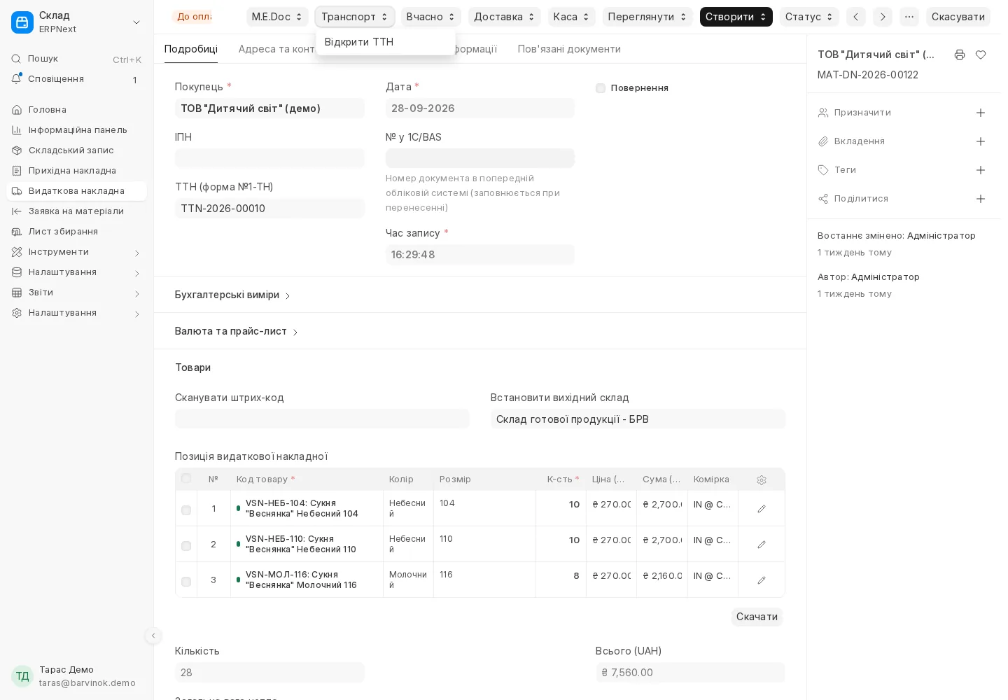Expand Бухгалтерські виміри section
The image size is (1008, 700).
coord(232,295)
